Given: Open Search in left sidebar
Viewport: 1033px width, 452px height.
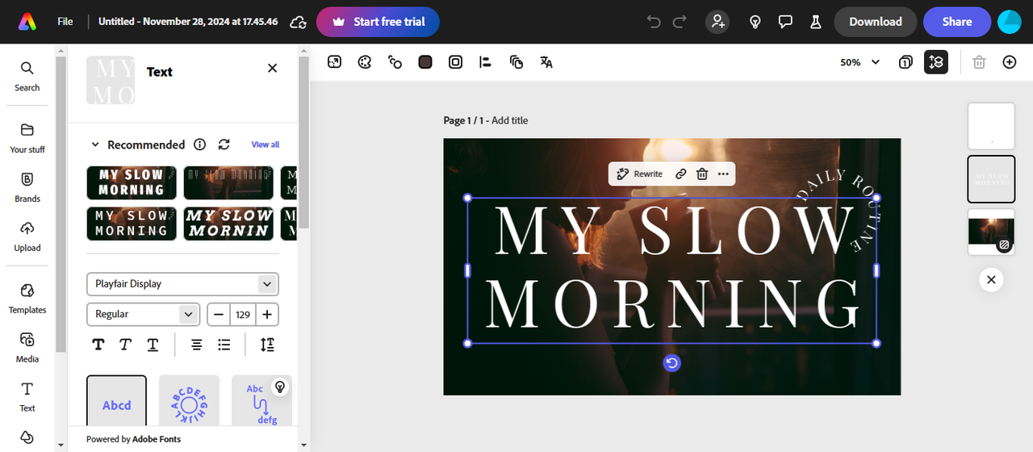Looking at the screenshot, I should pyautogui.click(x=27, y=76).
